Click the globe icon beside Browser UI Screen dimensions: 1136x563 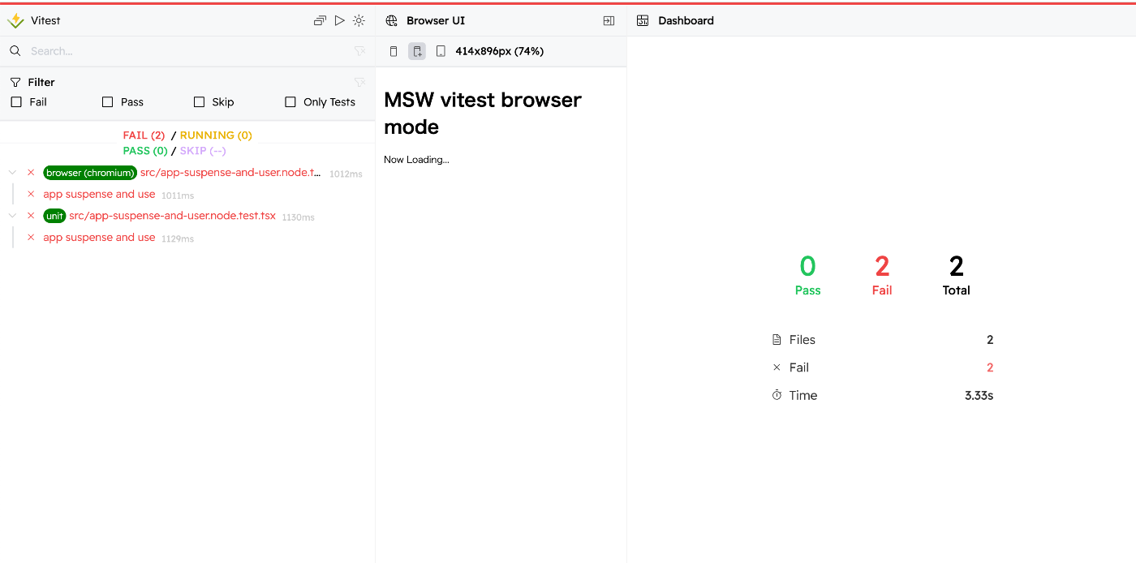[392, 20]
